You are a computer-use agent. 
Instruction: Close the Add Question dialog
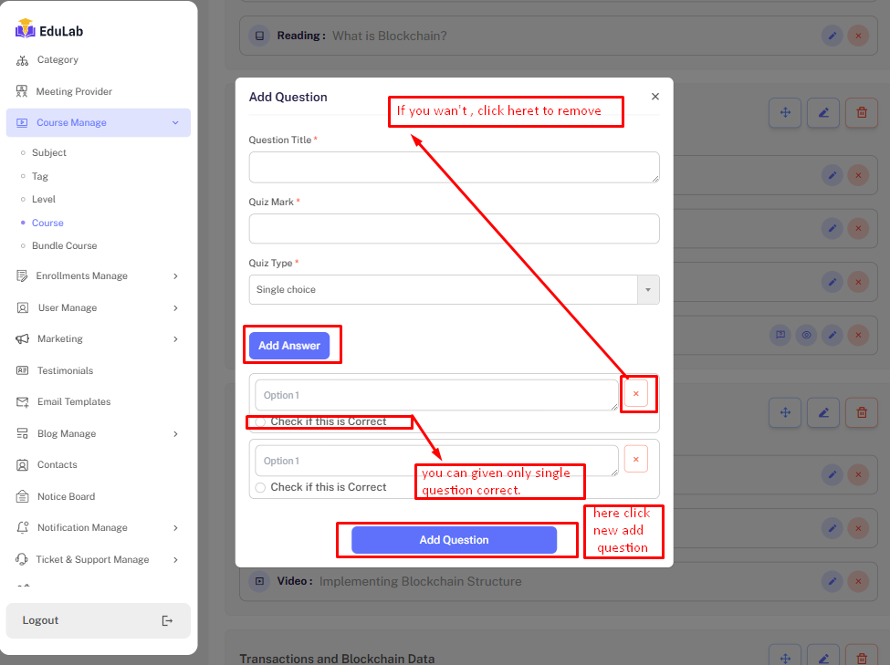click(x=654, y=97)
